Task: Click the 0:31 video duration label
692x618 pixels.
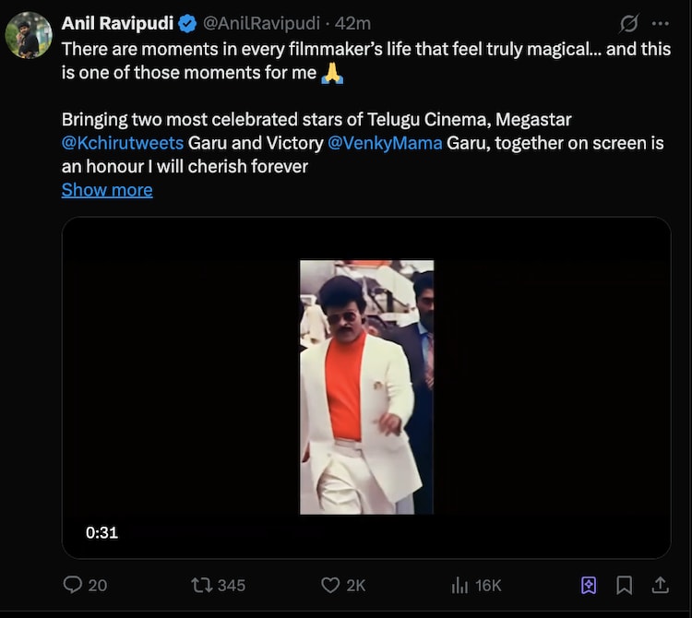Action: (101, 532)
